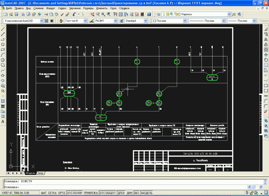Select the Line tool in Draw toolbar
269x196 pixels.
pyautogui.click(x=3, y=29)
